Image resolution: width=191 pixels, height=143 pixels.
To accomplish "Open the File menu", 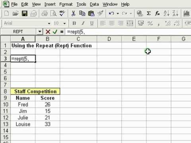I will [14, 4].
